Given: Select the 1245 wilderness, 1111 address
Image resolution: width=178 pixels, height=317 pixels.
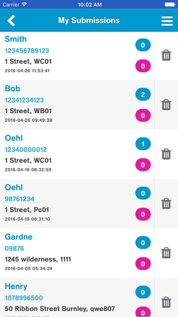Looking at the screenshot, I should click(x=38, y=259).
